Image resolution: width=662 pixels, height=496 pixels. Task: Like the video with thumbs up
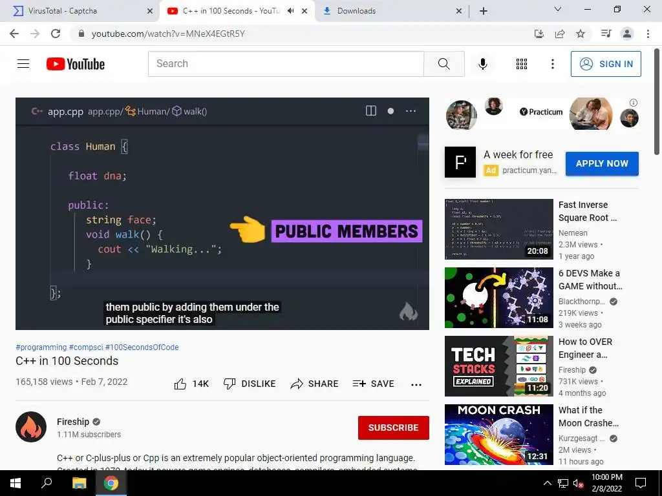pyautogui.click(x=191, y=384)
